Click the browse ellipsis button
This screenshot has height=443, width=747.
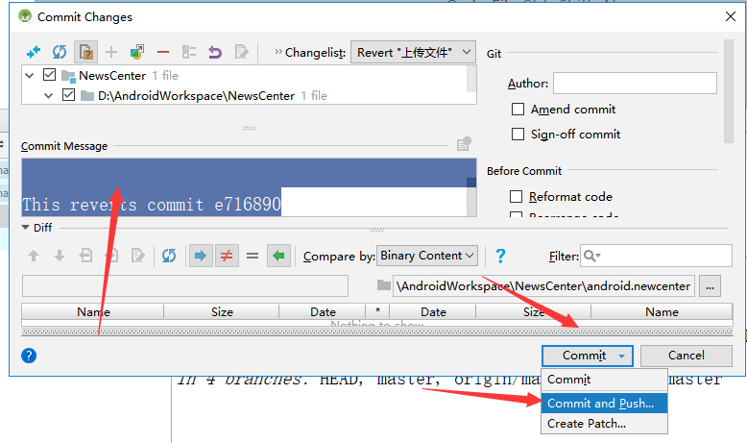710,286
